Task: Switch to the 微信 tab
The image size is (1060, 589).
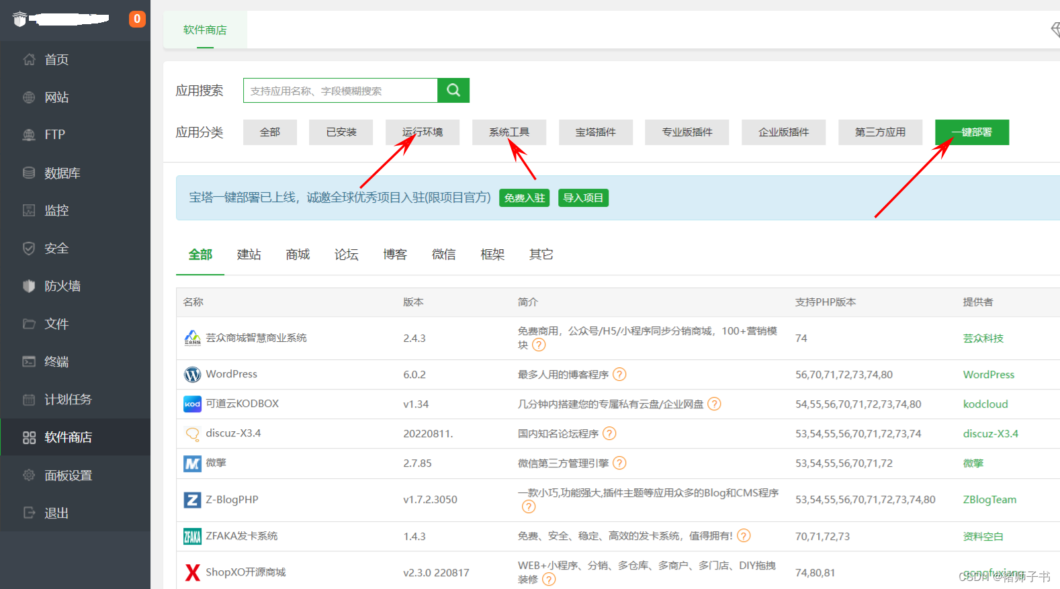Action: [444, 255]
